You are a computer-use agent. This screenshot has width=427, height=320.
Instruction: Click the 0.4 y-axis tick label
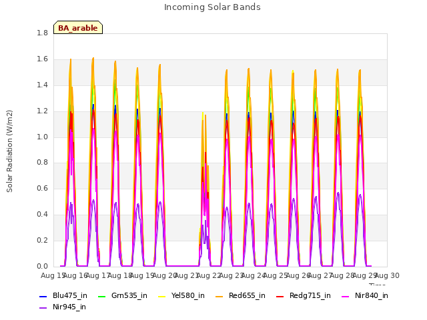click(x=42, y=215)
